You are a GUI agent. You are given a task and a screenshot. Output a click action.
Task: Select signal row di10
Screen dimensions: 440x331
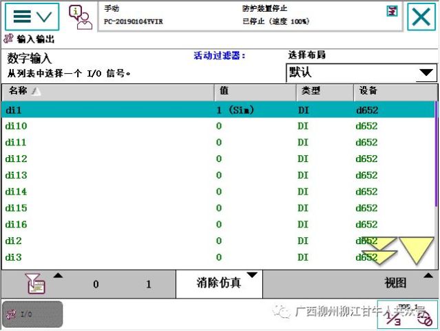point(218,126)
